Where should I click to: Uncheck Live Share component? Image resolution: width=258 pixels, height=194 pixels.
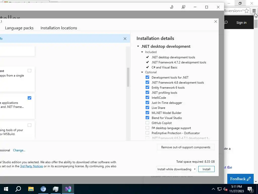click(x=147, y=108)
